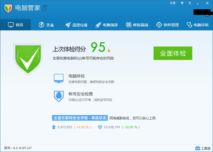Click the 扫描QQ运行环境 subtitle text

point(90,100)
